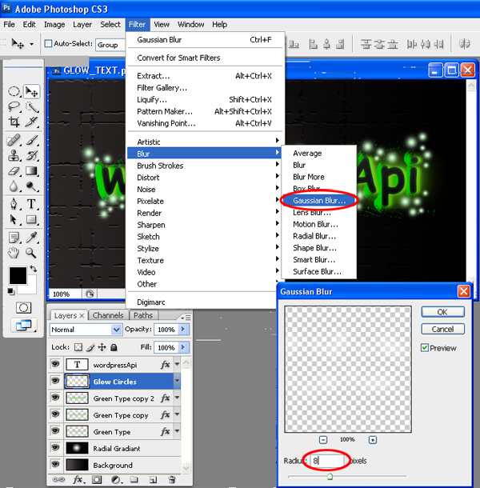Viewport: 480px width, 488px height.
Task: Click the foreground color swatch
Action: (18, 275)
